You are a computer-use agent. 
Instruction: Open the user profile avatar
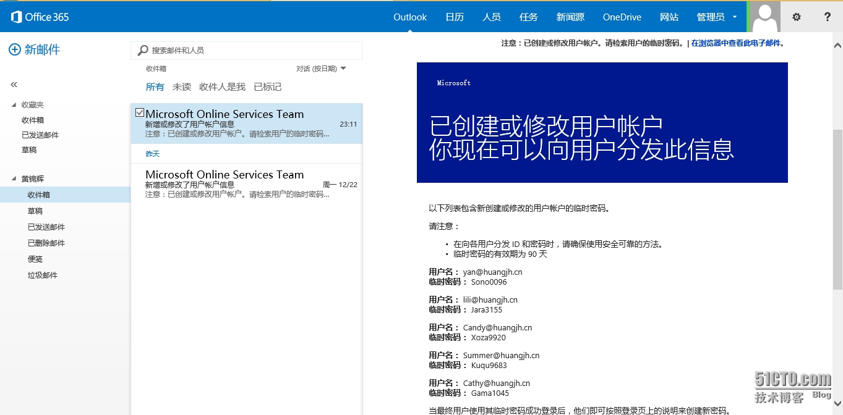click(764, 17)
